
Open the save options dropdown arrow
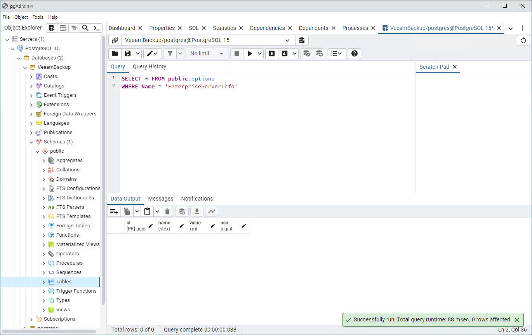(137, 54)
